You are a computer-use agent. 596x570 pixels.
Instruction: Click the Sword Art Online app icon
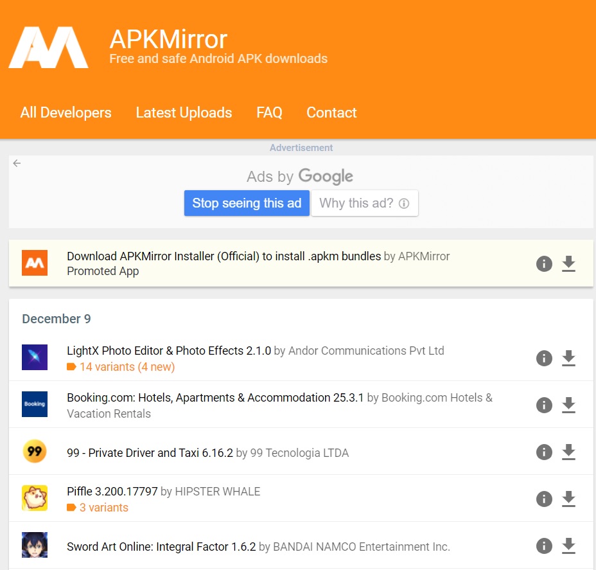point(35,545)
